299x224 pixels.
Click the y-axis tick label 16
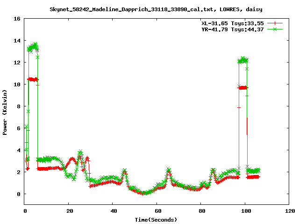(17, 19)
